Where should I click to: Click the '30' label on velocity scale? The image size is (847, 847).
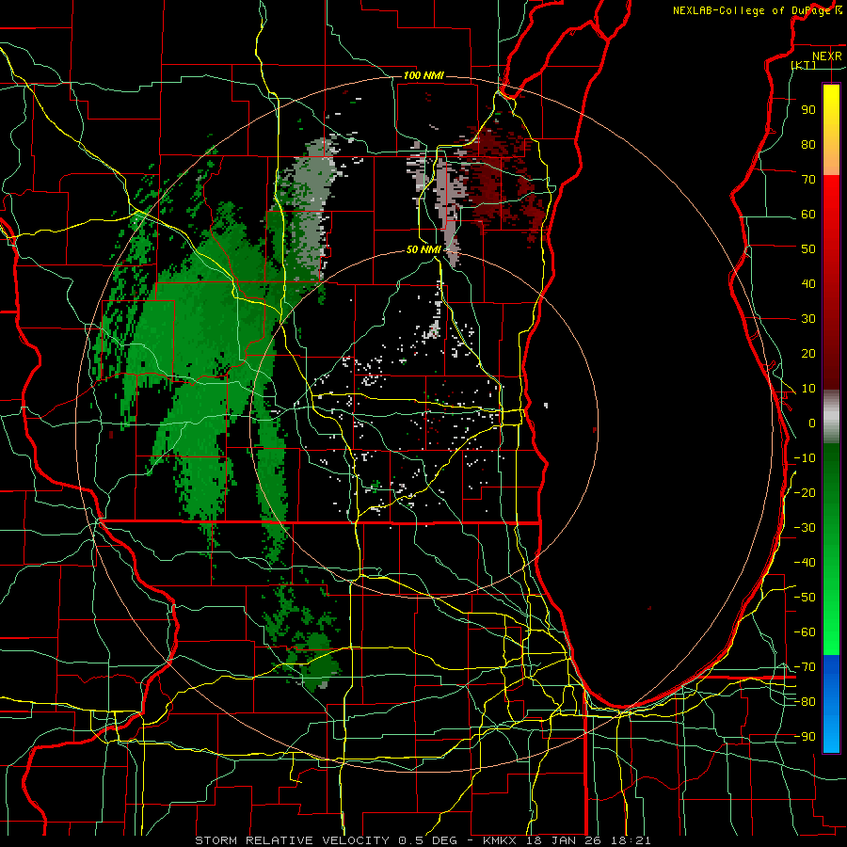(808, 319)
